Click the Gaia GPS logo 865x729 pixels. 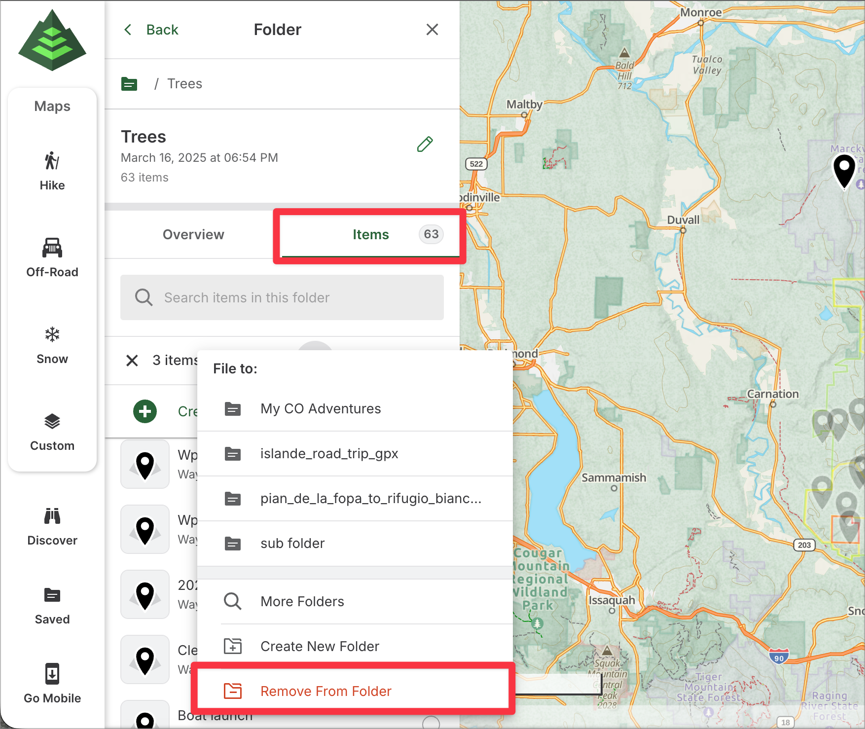pos(52,40)
